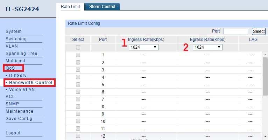Check the box for port 6
This screenshot has height=140, width=268.
point(78,92)
